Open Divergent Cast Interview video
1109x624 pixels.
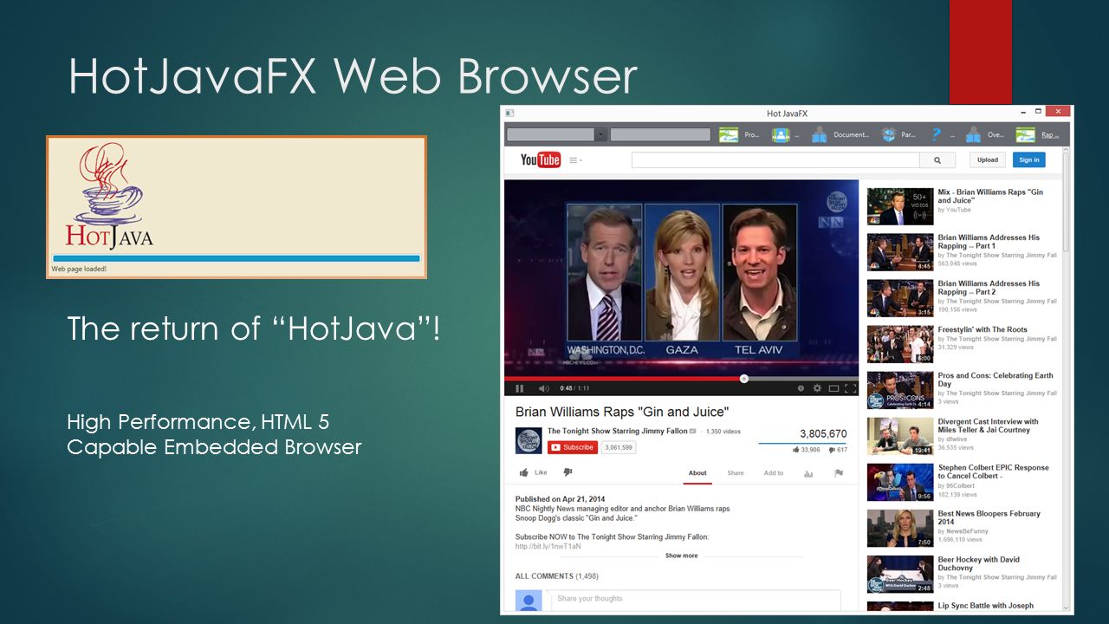(988, 426)
